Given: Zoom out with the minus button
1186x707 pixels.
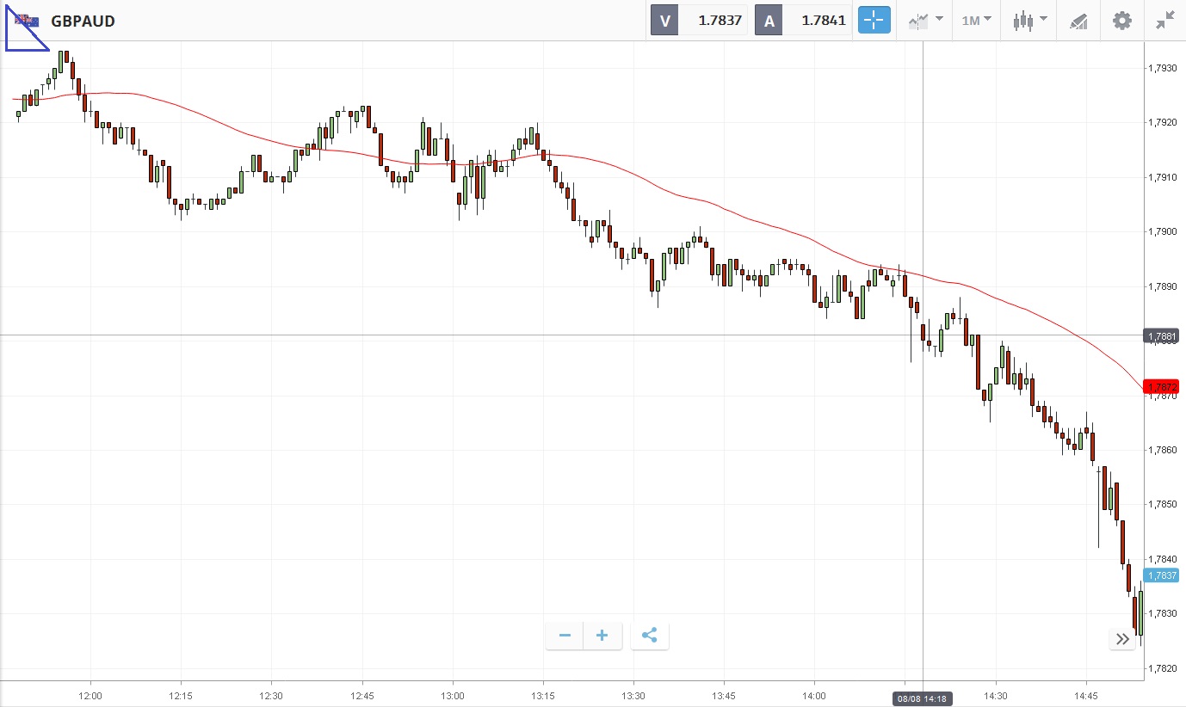Looking at the screenshot, I should pos(565,636).
